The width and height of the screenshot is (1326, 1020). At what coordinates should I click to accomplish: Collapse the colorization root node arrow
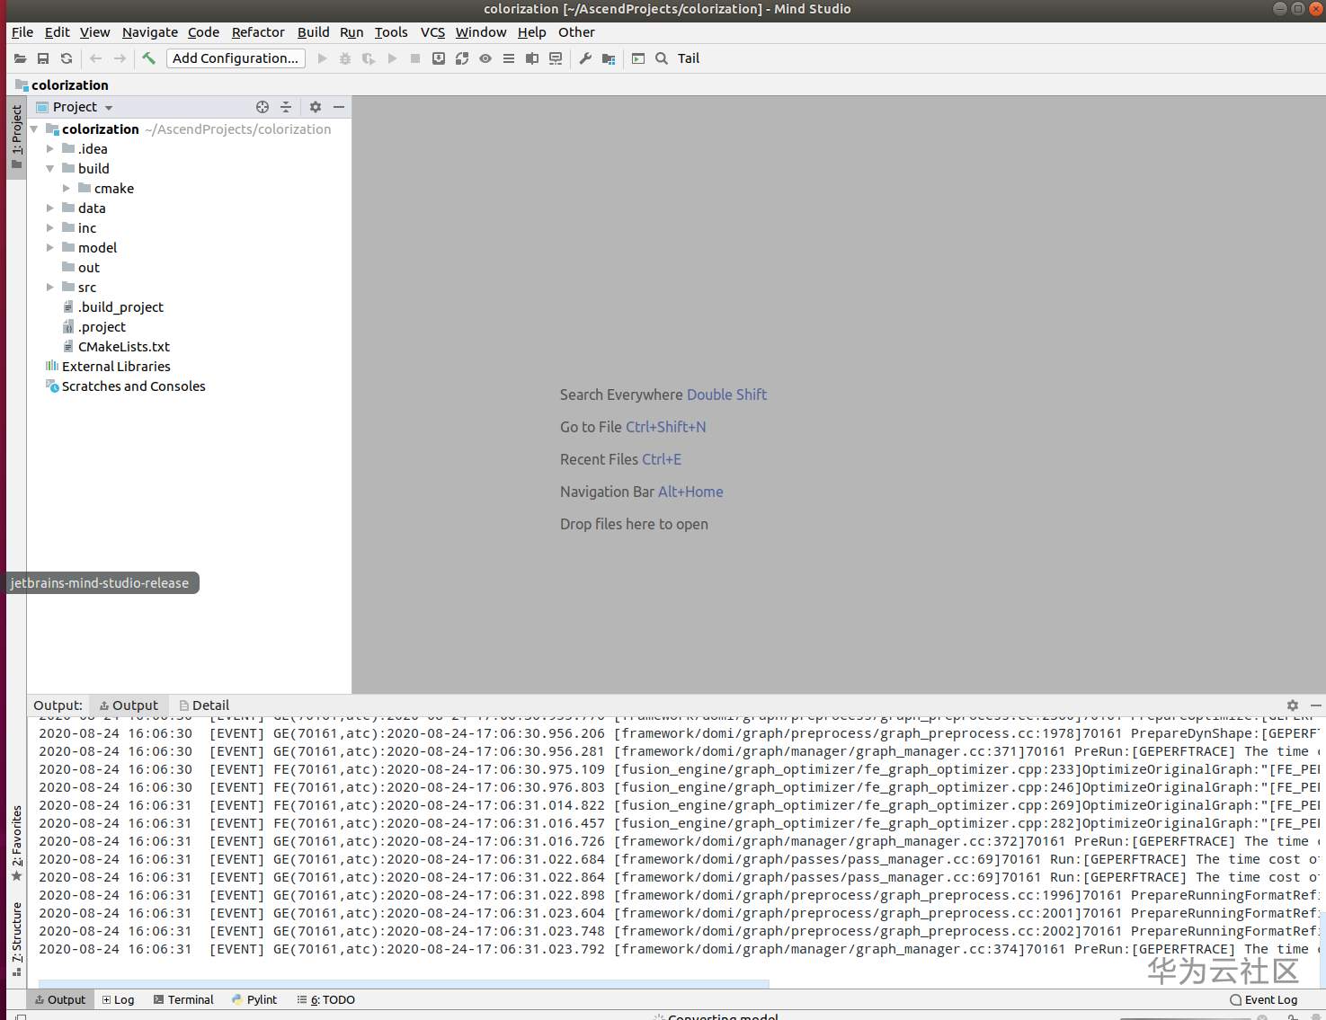click(x=34, y=129)
